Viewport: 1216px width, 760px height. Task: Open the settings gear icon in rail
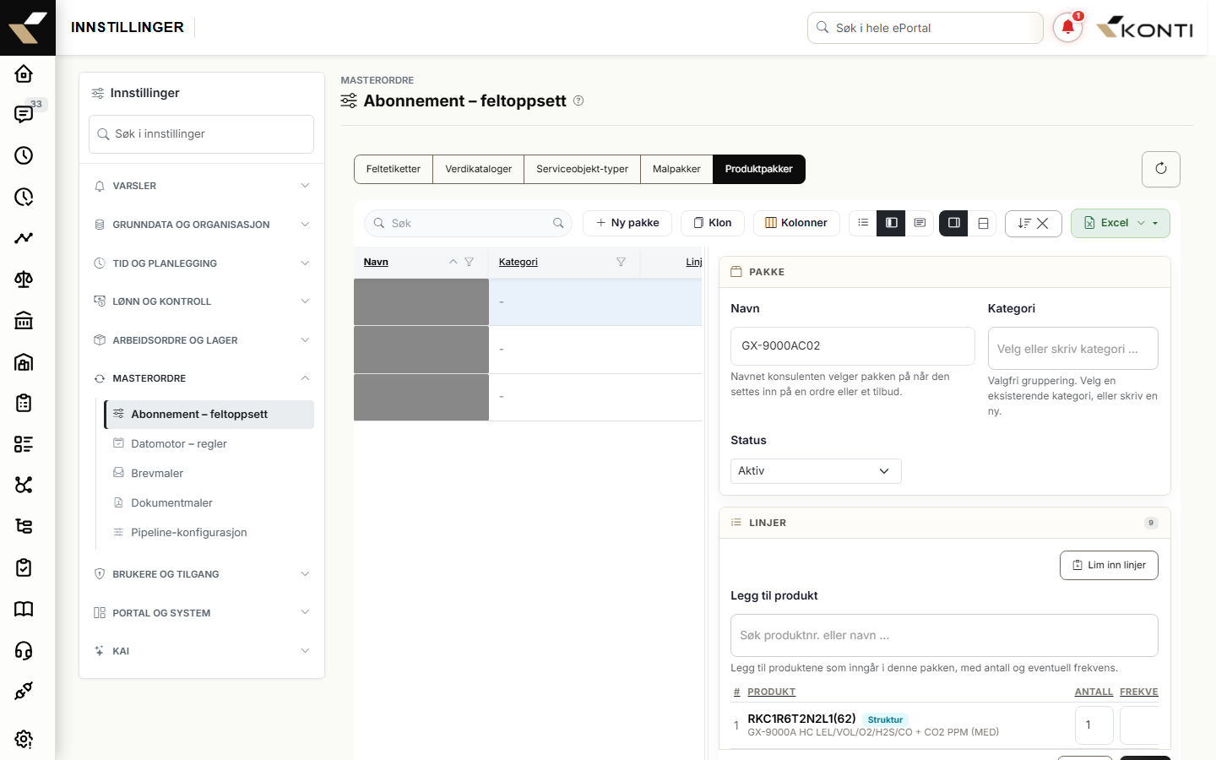[x=24, y=739]
